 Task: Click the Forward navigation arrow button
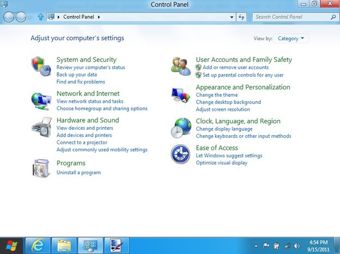coord(21,17)
